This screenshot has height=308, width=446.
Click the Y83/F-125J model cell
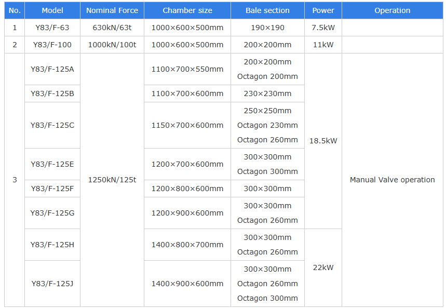click(x=52, y=284)
